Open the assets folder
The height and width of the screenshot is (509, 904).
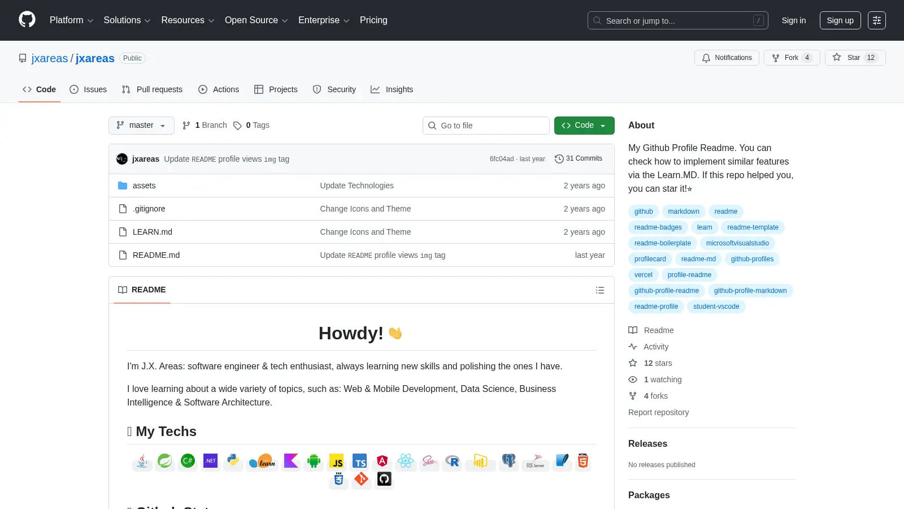tap(144, 186)
